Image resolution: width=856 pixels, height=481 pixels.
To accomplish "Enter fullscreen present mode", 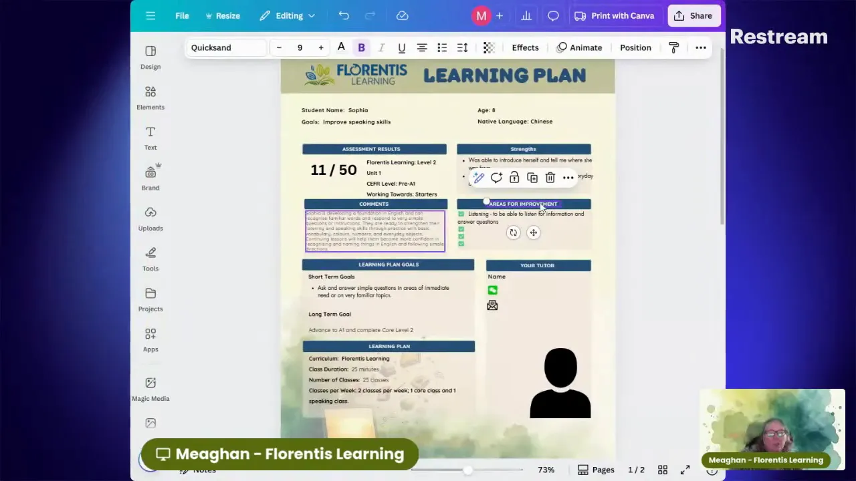I will pyautogui.click(x=685, y=470).
